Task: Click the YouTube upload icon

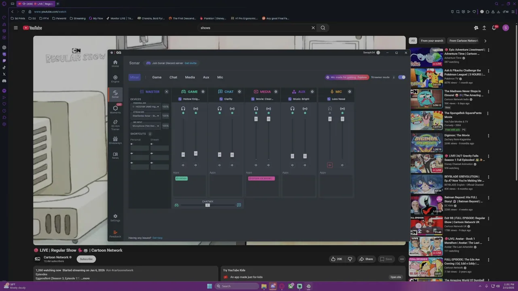Action: (x=484, y=28)
